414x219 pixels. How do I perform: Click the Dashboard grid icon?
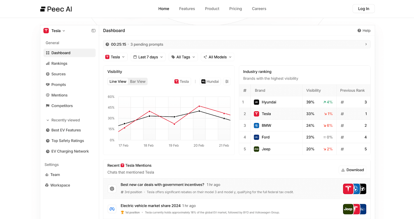tap(48, 53)
